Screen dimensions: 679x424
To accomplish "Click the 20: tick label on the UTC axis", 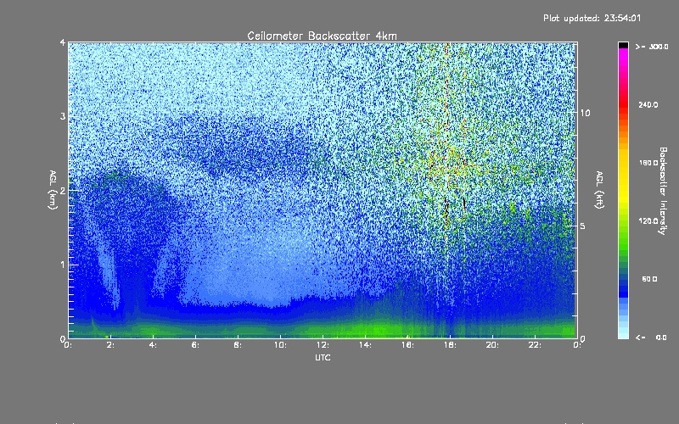I will click(492, 345).
